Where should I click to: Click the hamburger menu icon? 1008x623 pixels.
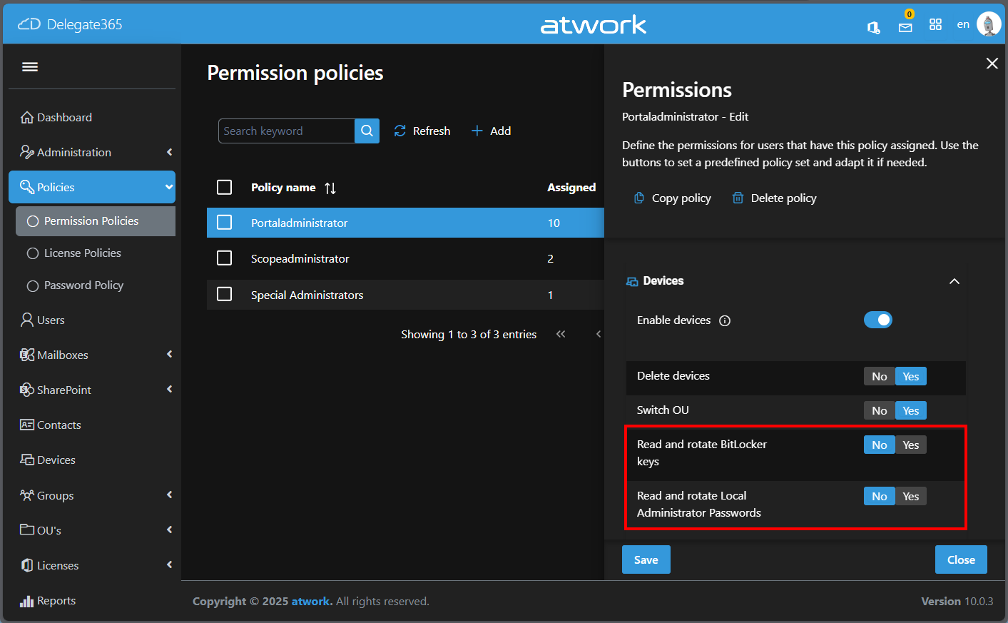30,67
